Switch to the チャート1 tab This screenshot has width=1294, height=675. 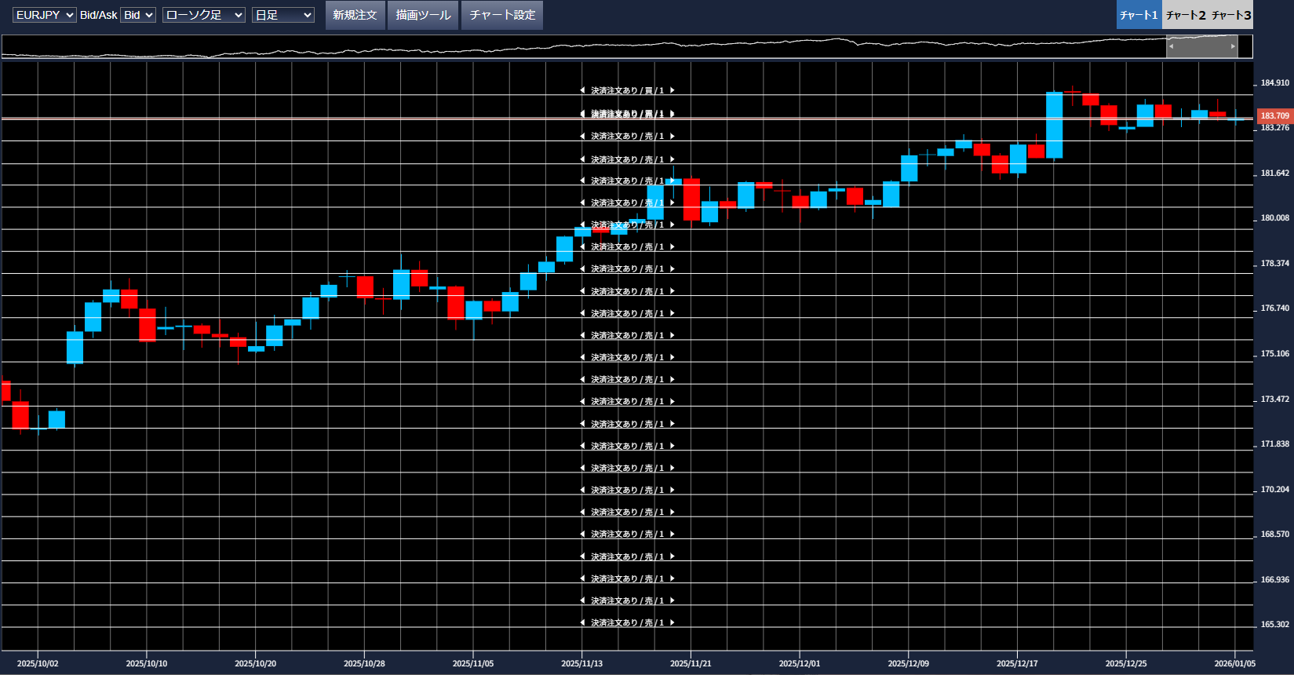1139,15
